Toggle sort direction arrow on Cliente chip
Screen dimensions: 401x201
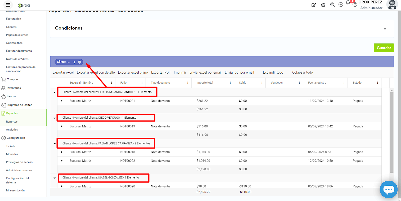click(x=74, y=62)
